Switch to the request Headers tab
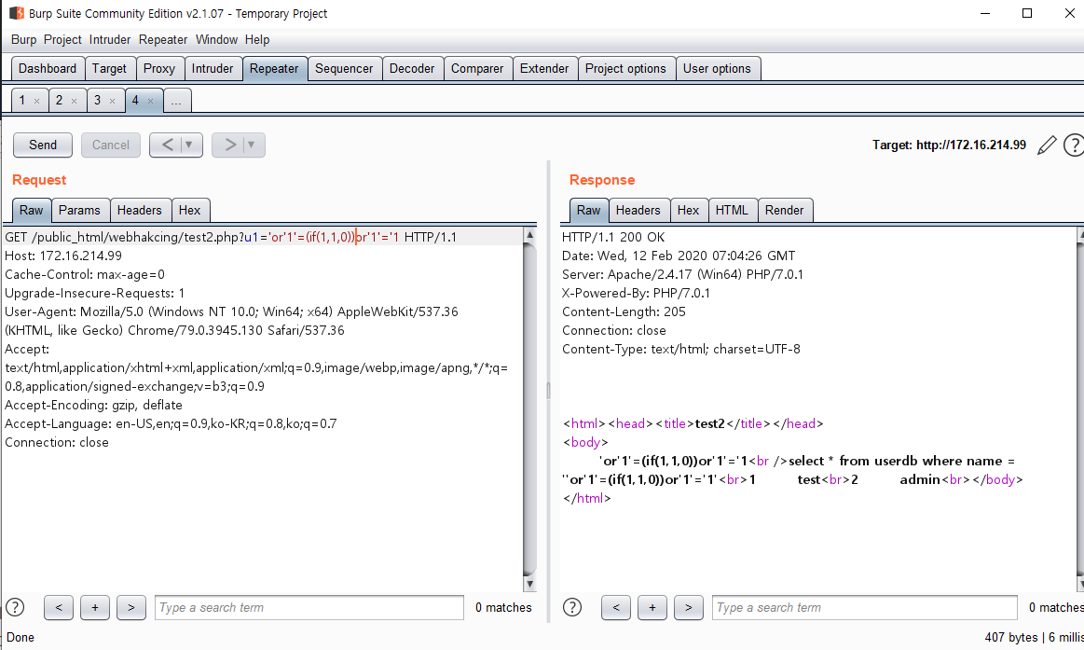The width and height of the screenshot is (1084, 650). point(139,210)
